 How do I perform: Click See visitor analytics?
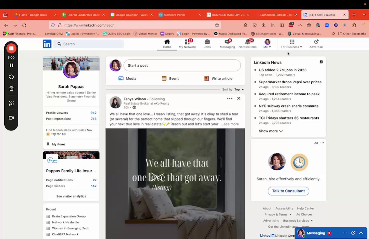[x=71, y=196]
